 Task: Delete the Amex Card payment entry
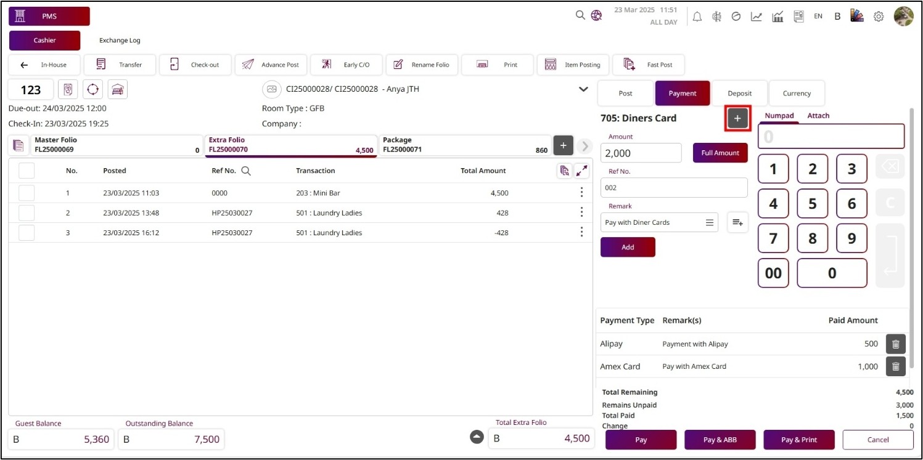coord(895,366)
